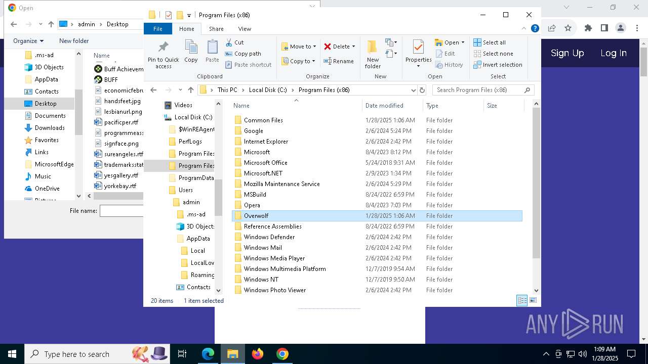648x364 pixels.
Task: Expand the Open dropdown arrow in the ribbon
Action: (463, 42)
